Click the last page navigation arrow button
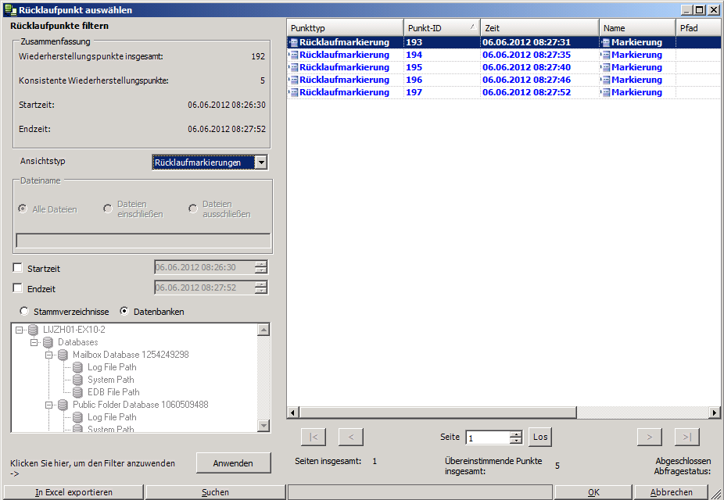This screenshot has width=724, height=500. click(x=686, y=437)
